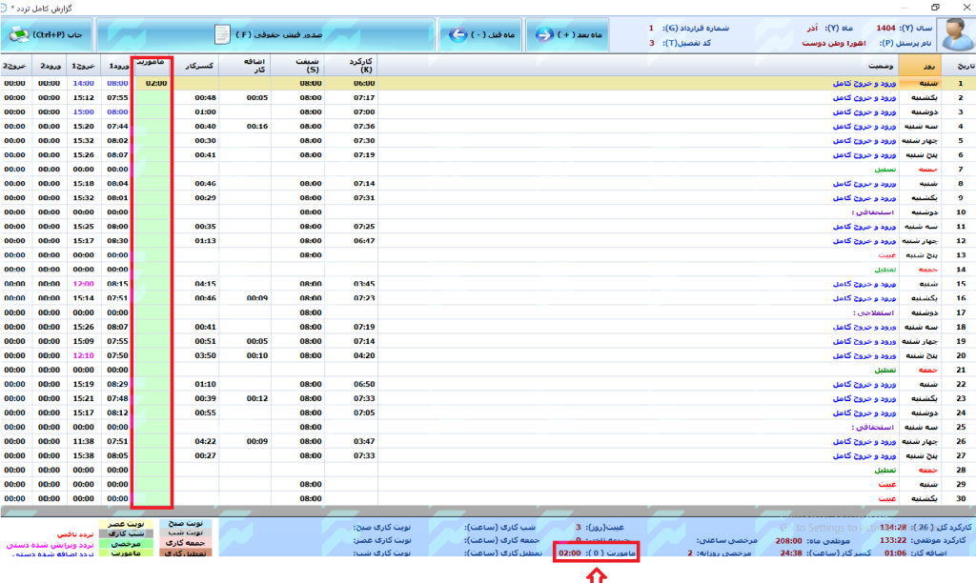Select row 1 mission cell showing 02:00

click(x=155, y=83)
